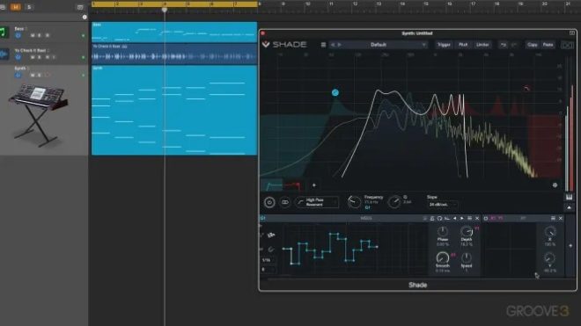Click the MSEG panel menu icon
Viewport: 581px width, 326px height.
469,219
